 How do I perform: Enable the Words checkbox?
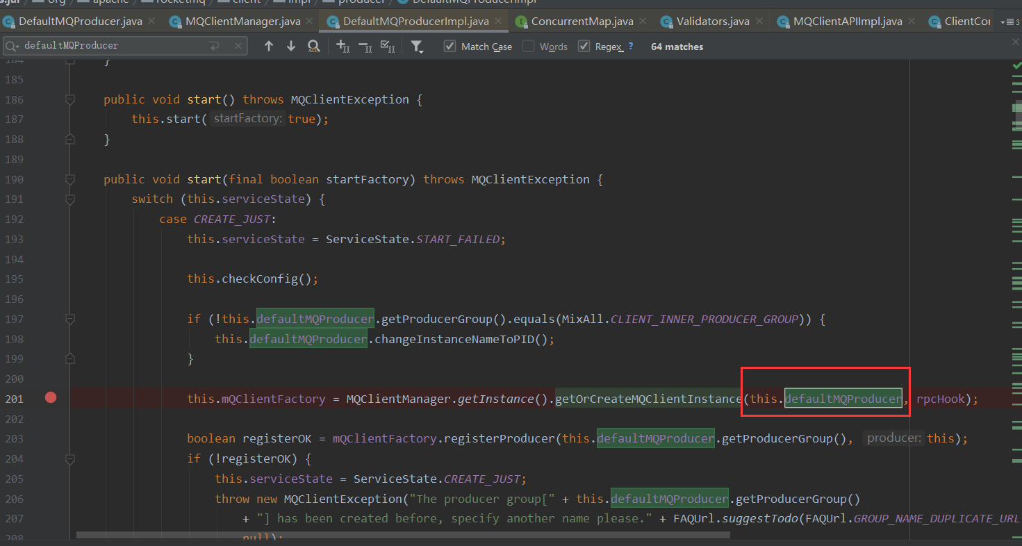[x=529, y=46]
